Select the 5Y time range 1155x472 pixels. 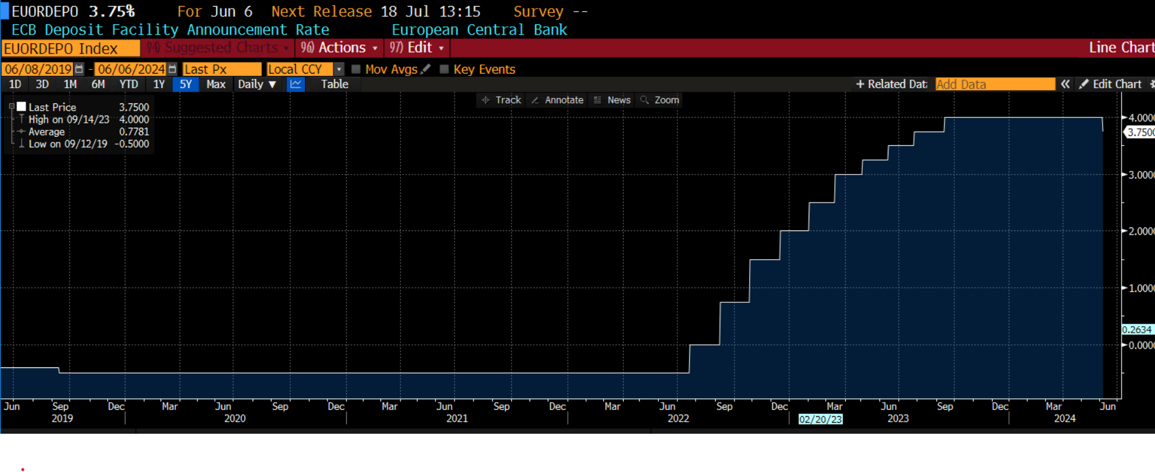(186, 85)
